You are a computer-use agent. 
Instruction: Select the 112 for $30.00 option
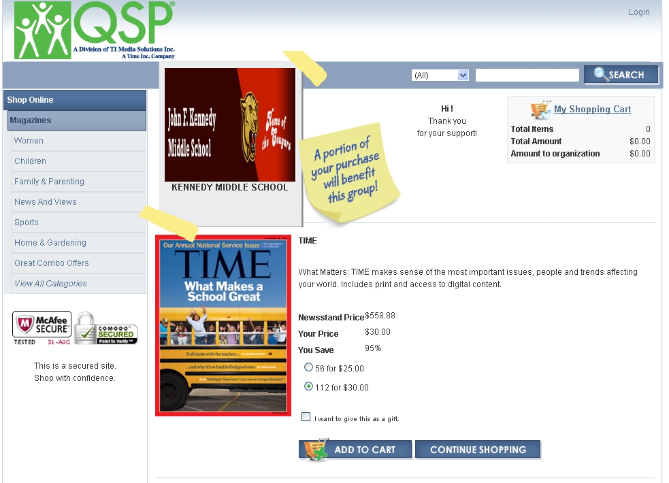pos(308,386)
